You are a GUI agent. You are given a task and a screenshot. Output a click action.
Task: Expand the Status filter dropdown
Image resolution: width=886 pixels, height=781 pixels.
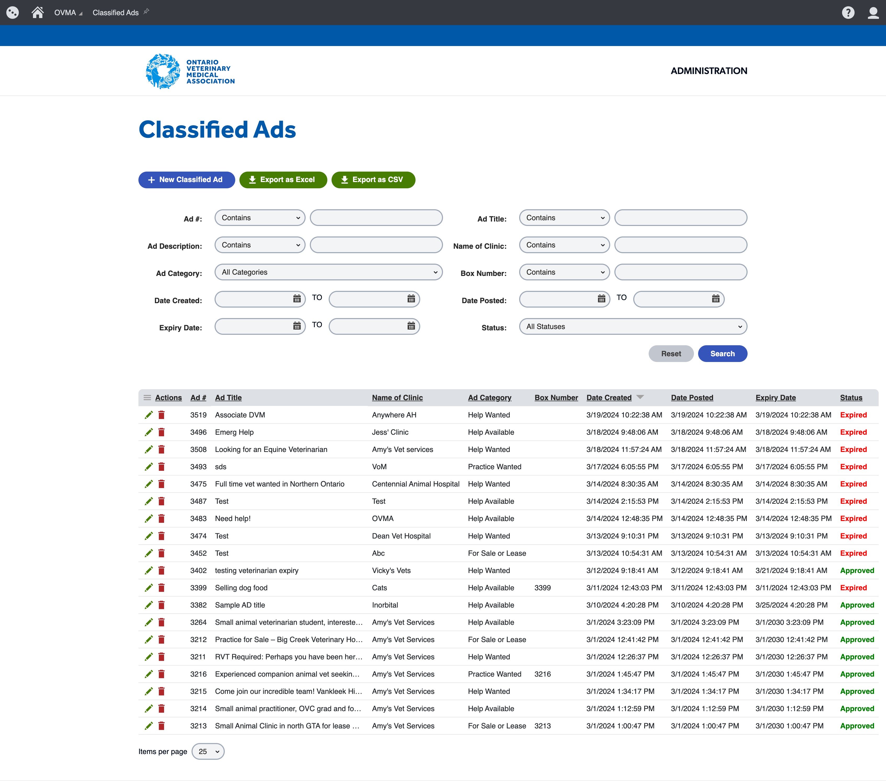point(632,326)
